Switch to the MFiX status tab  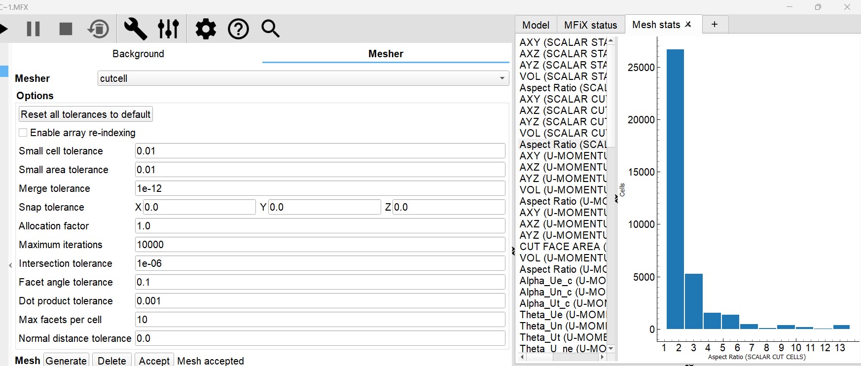click(x=590, y=25)
